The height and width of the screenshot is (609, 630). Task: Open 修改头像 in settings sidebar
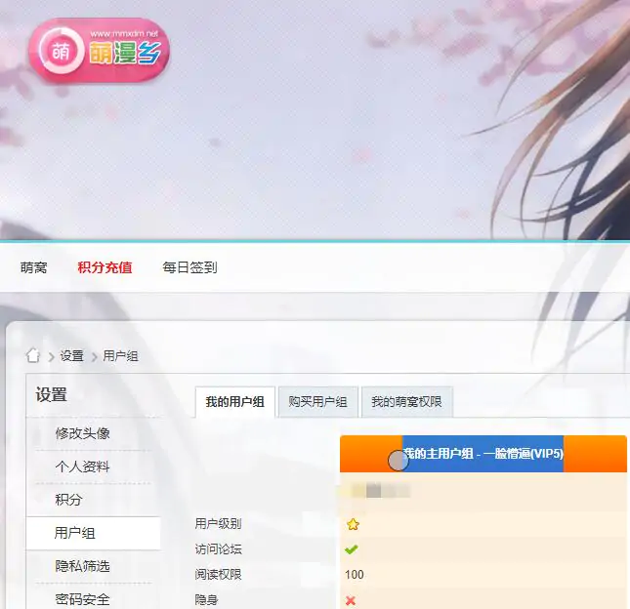[83, 433]
